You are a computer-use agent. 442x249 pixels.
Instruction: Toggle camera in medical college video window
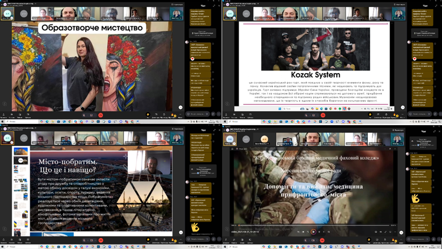[313, 240]
